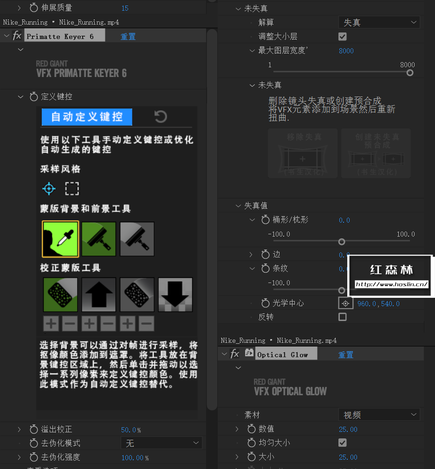
Task: Click the 光学中心 point picker crosshair
Action: coord(345,303)
